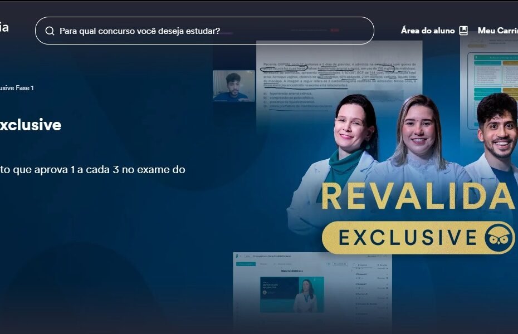Viewport: 518px width, 334px height.
Task: Click the large 'Exclusive' page heading
Action: 31,125
